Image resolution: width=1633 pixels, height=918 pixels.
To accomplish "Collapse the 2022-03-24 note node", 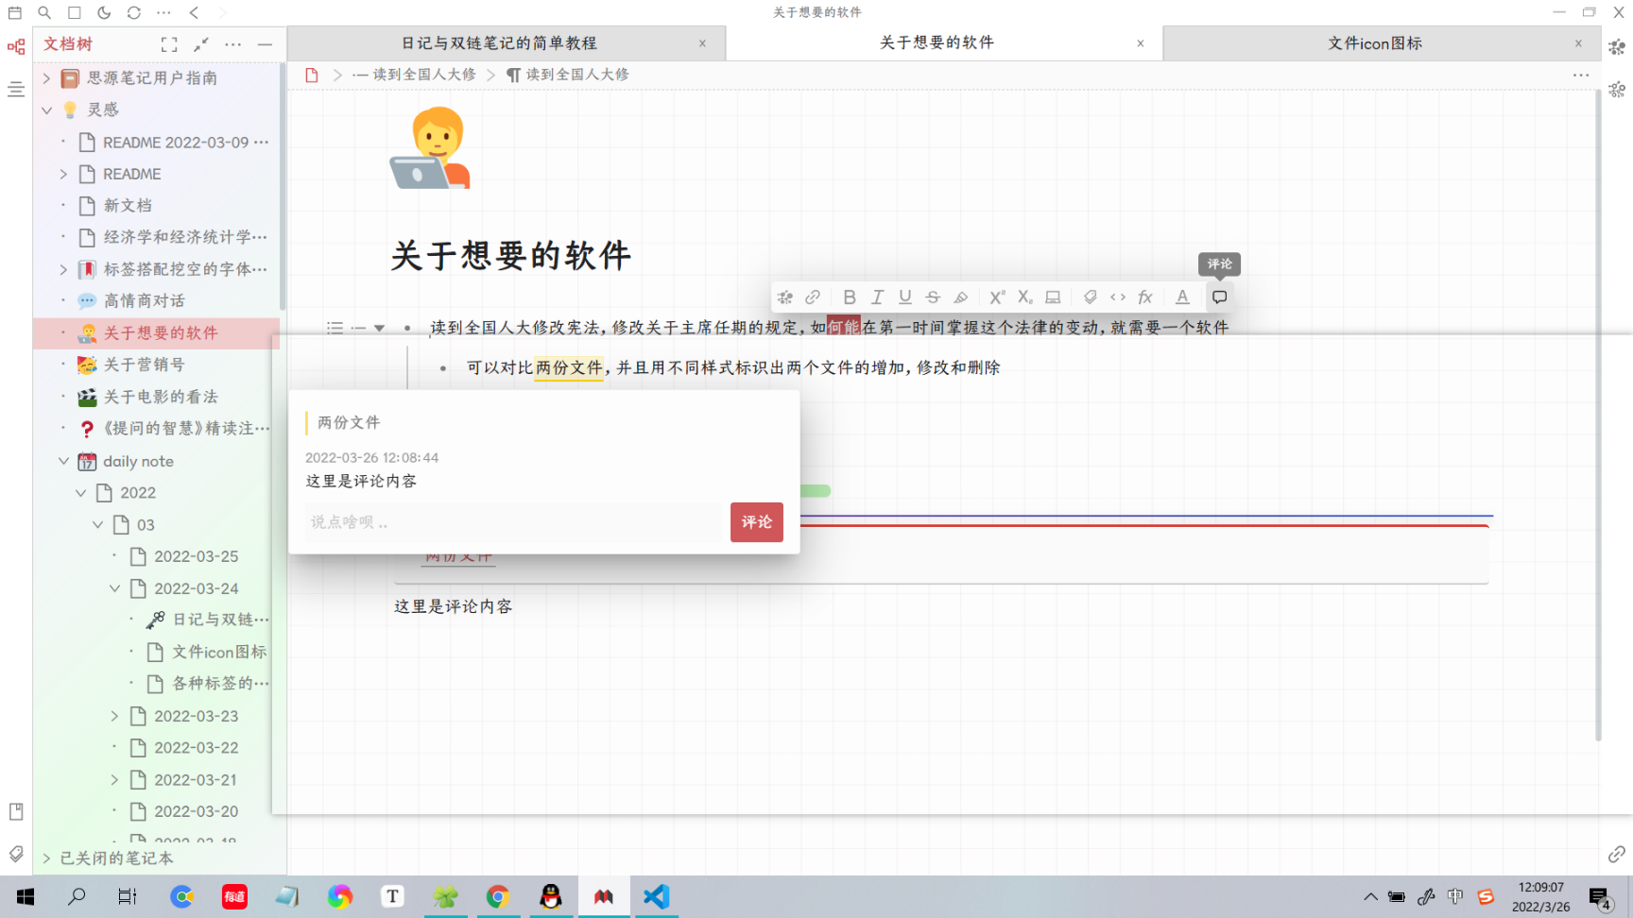I will (x=114, y=588).
